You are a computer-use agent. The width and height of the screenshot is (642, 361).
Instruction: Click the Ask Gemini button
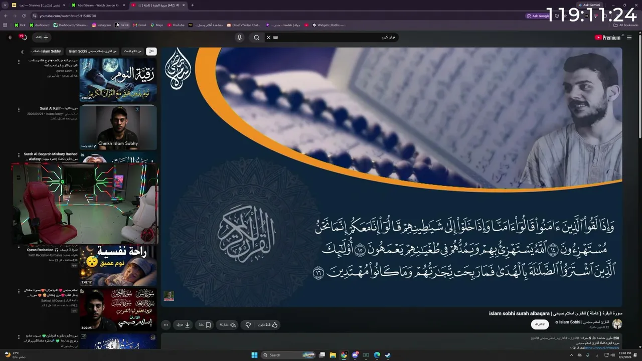pyautogui.click(x=589, y=5)
